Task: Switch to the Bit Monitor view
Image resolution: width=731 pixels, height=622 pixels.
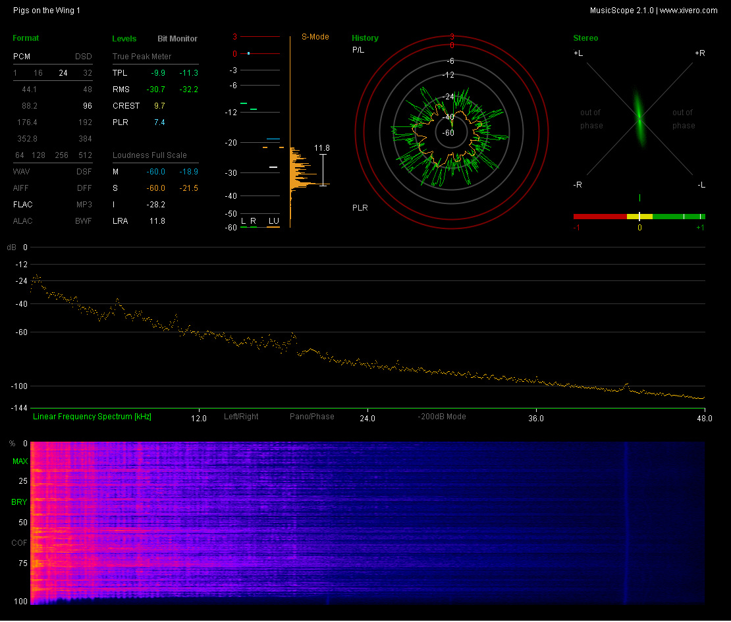Action: pyautogui.click(x=177, y=39)
